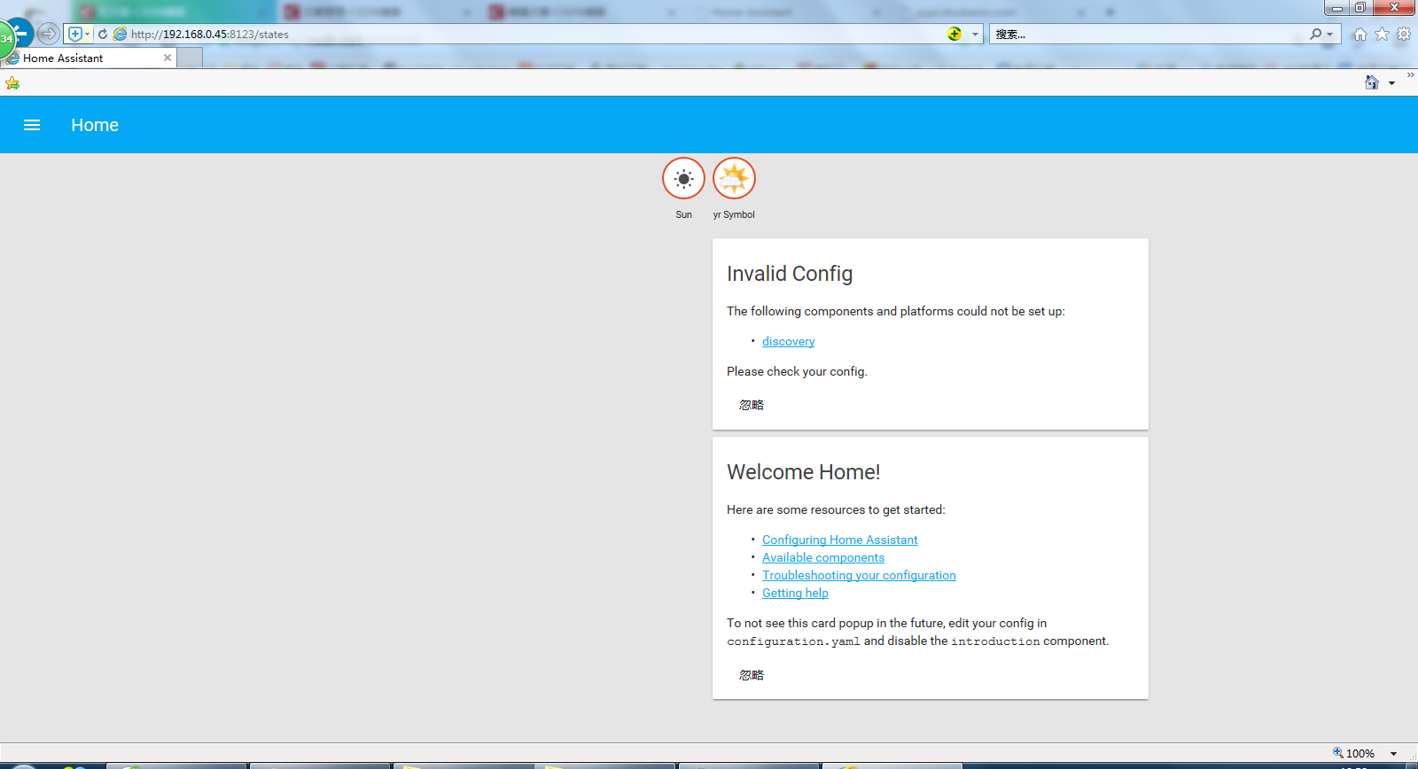Open a new blank tab

pos(191,58)
